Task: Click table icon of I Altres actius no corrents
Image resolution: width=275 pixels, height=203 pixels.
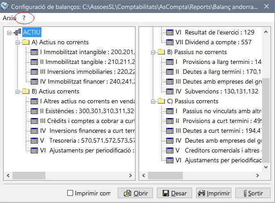Action: pos(34,101)
